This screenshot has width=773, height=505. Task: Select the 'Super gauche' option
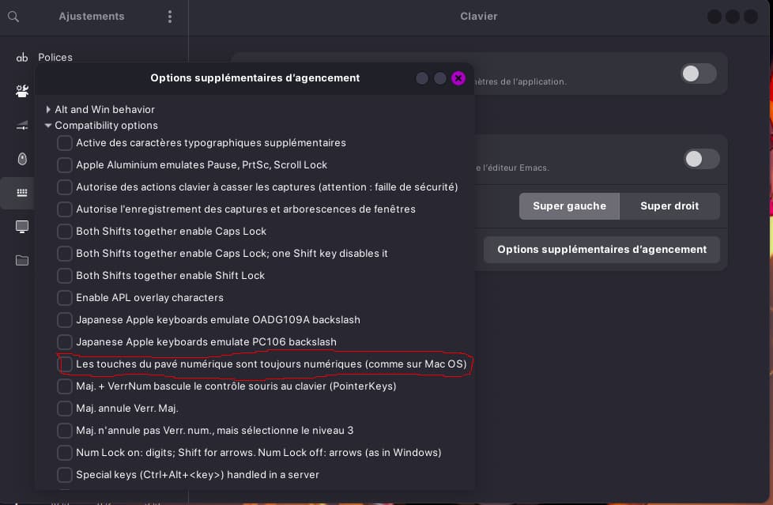(569, 206)
